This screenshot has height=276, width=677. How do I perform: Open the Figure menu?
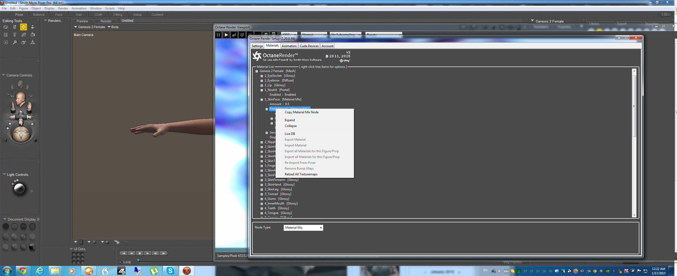pyautogui.click(x=23, y=8)
